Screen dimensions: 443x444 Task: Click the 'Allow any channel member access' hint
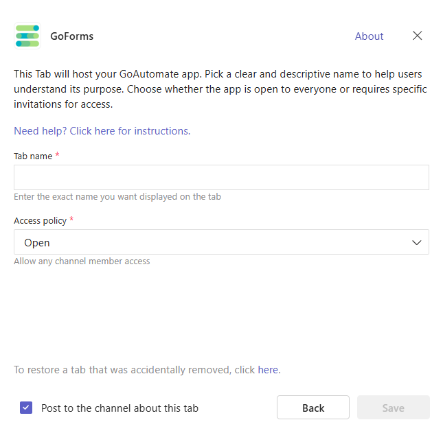[x=82, y=261]
